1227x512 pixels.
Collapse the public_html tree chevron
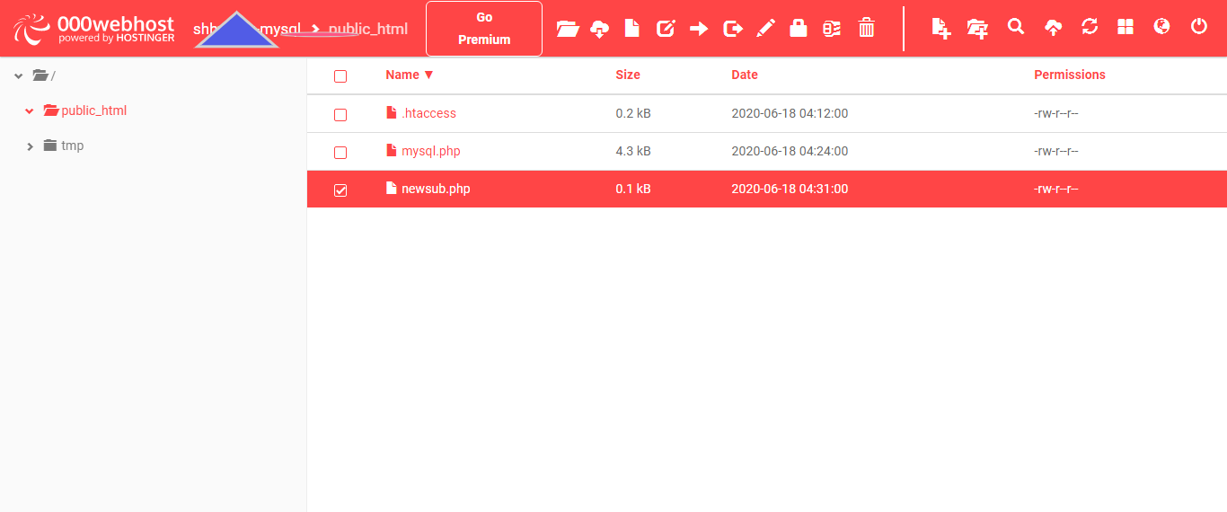click(30, 110)
